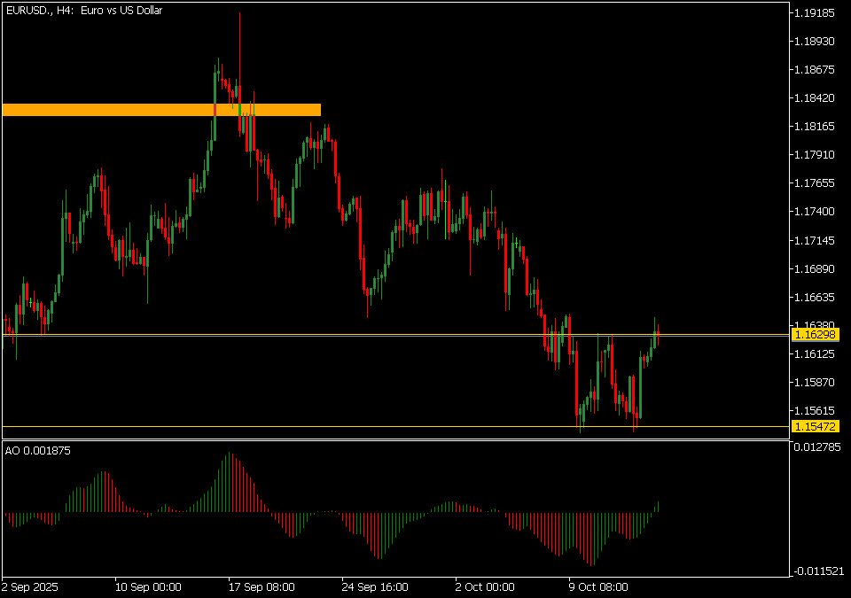Click the 17 Sep 08:00 time label
The image size is (851, 598).
pyautogui.click(x=262, y=586)
